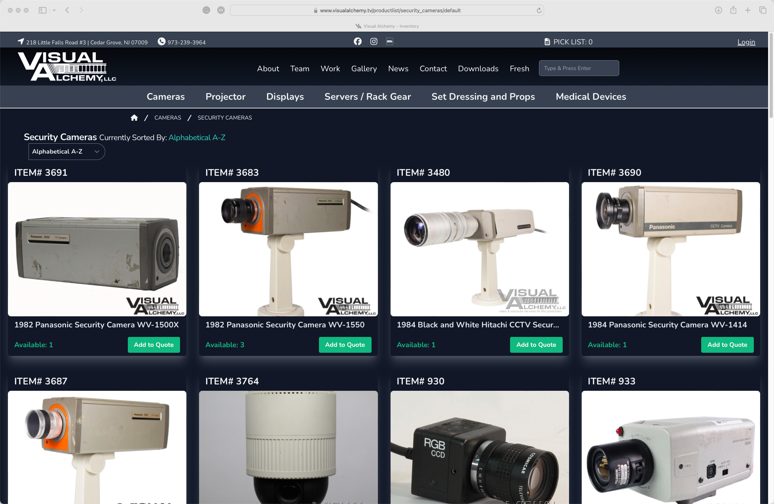This screenshot has width=774, height=504.
Task: Add item 3690 WV-1414 to quote
Action: 727,345
